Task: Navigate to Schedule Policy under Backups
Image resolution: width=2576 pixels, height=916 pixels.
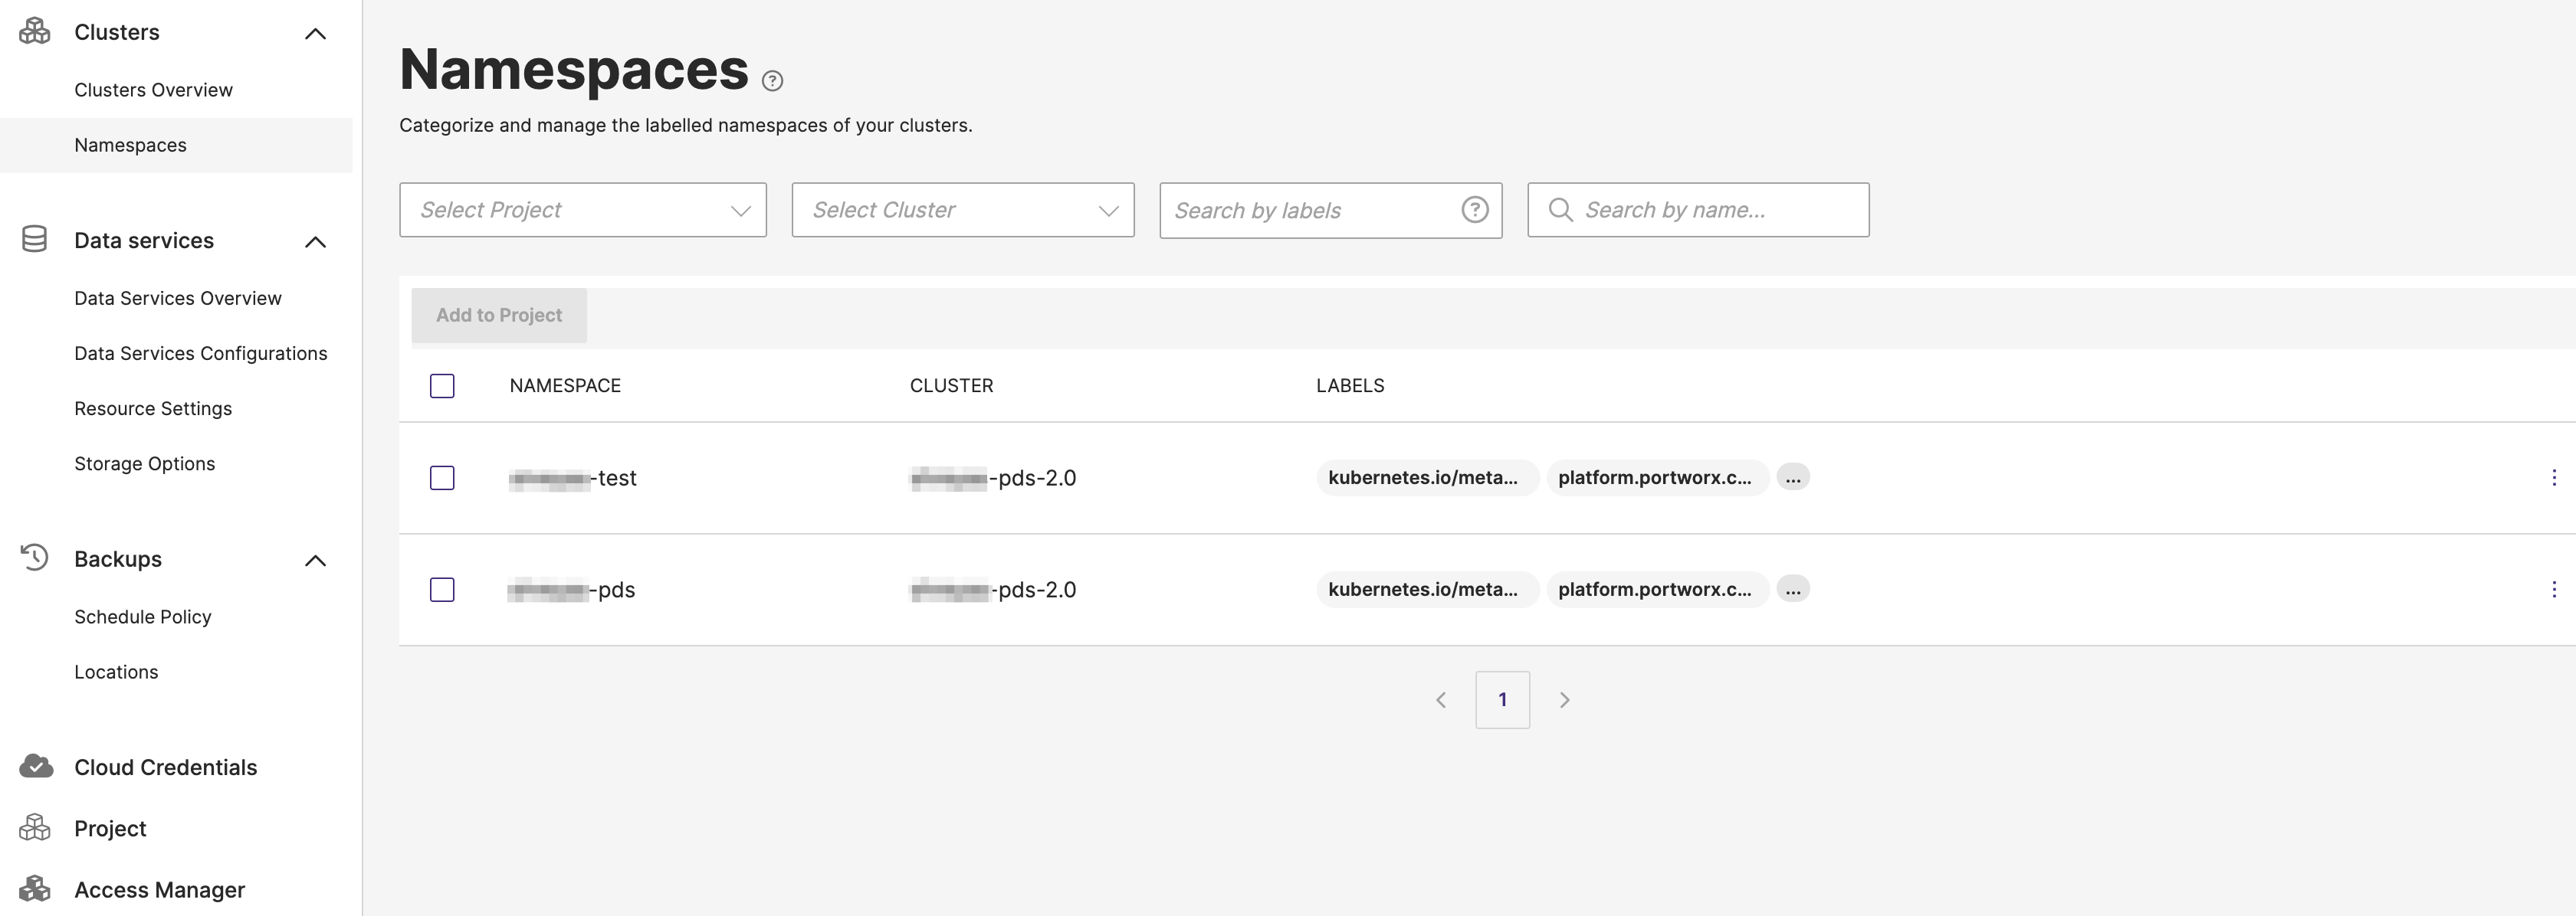Action: tap(143, 616)
